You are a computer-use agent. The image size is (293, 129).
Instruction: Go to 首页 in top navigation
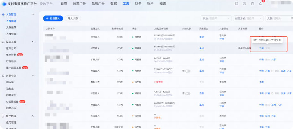tap(64, 4)
